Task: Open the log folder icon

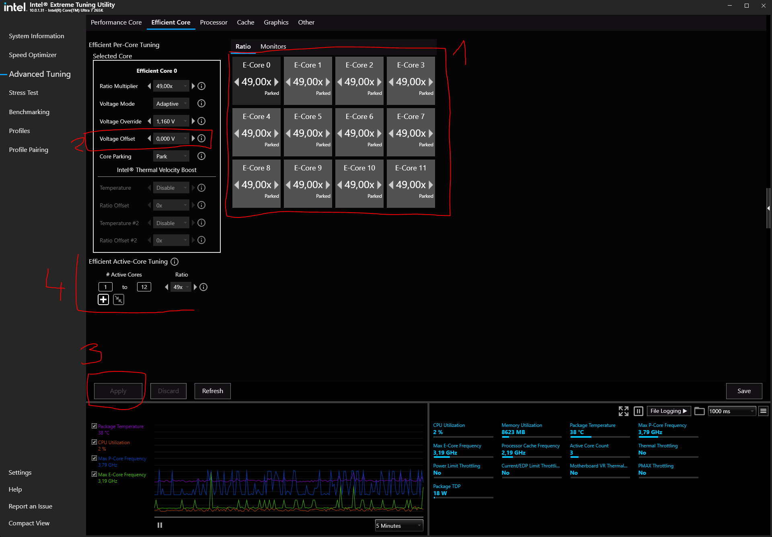Action: (x=700, y=411)
